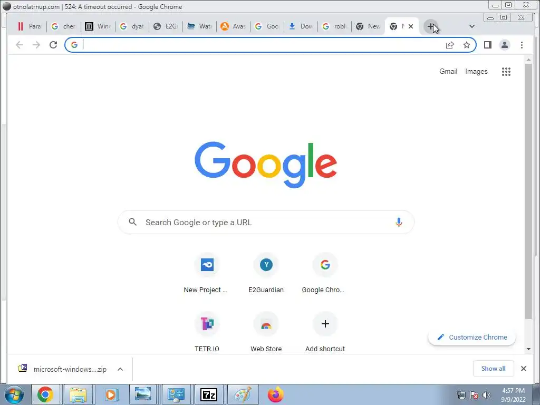Switch to the Para tab
This screenshot has width=540, height=405.
point(30,26)
